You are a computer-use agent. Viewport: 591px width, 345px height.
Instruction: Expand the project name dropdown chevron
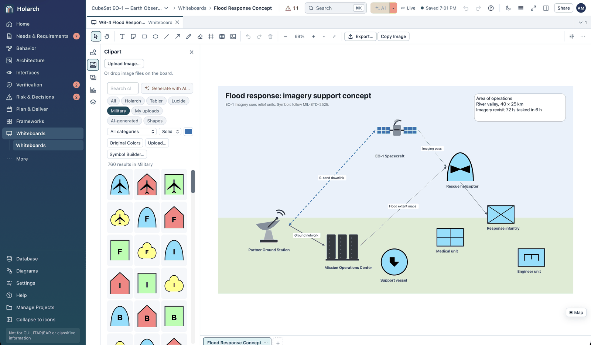click(x=166, y=8)
